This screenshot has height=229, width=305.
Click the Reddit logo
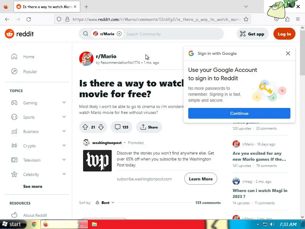pos(19,34)
